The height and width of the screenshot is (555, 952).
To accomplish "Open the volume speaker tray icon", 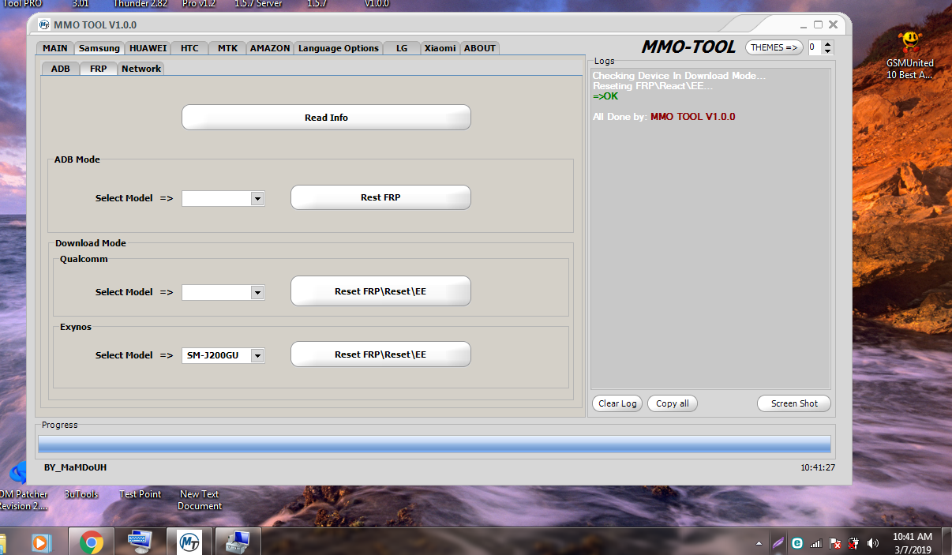I will tap(872, 543).
